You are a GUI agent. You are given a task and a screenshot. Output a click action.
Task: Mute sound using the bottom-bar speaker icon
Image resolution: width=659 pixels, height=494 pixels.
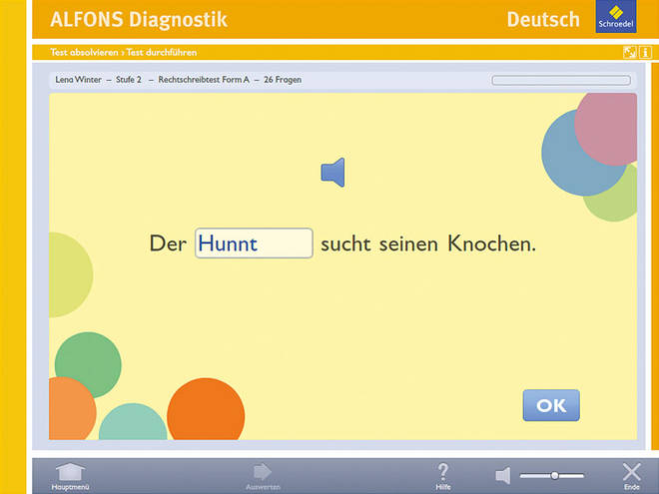(x=503, y=475)
